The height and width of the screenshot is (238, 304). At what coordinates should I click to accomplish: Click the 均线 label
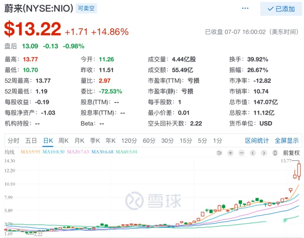10,152
